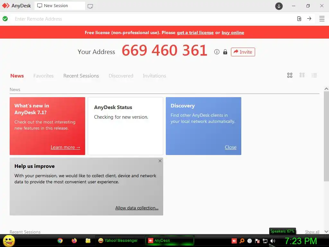The width and height of the screenshot is (329, 247).
Task: Click the file transfer browse icon
Action: point(299,19)
